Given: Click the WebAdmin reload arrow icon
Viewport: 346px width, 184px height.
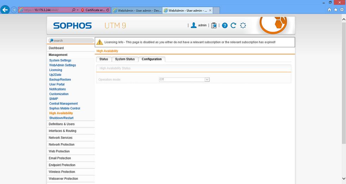Looking at the screenshot, I should click(x=233, y=26).
